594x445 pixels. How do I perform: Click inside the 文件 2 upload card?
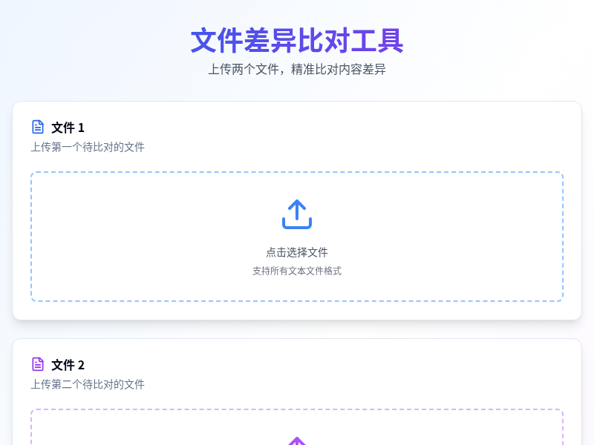click(296, 386)
